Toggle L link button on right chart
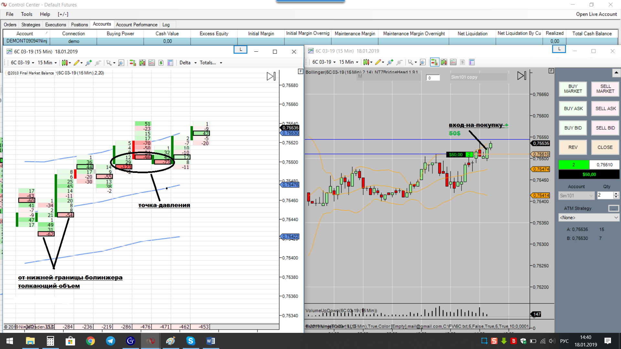The height and width of the screenshot is (349, 621). [x=559, y=49]
